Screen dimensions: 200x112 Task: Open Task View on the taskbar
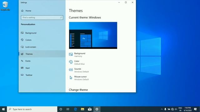point(68,109)
